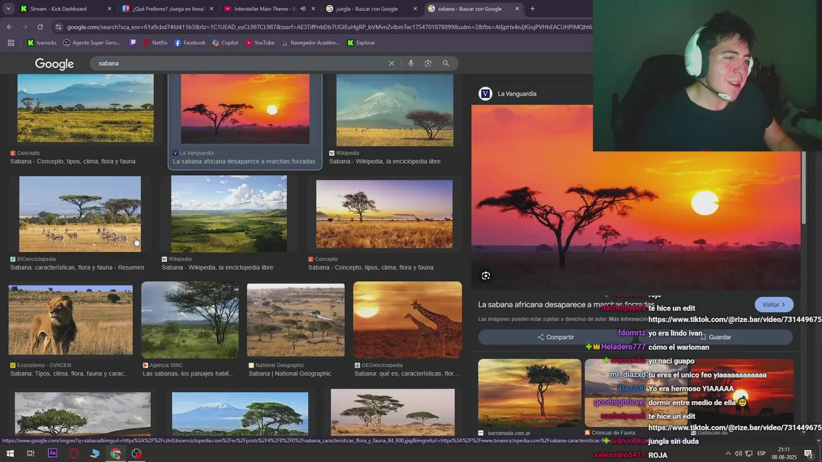Click the address bar URL
Image resolution: width=822 pixels, height=462 pixels.
[329, 27]
